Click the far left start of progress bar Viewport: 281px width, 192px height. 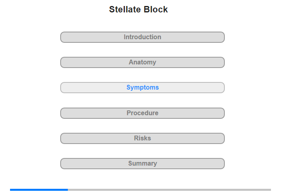click(x=11, y=190)
